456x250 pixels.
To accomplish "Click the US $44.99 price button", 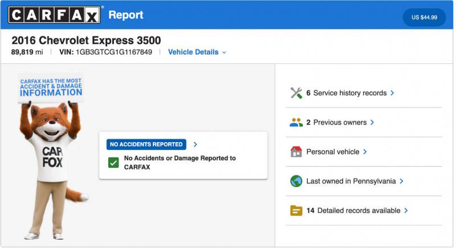I will click(424, 18).
